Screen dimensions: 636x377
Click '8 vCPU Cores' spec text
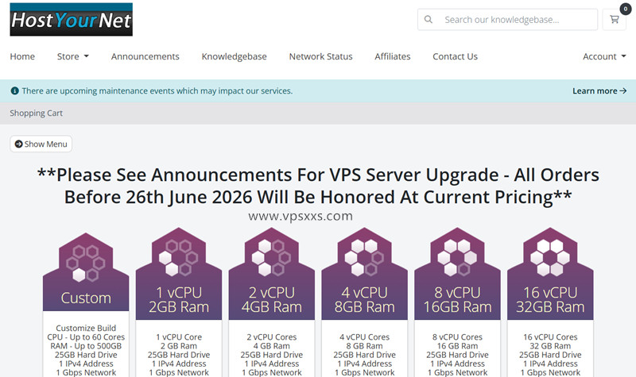point(458,337)
